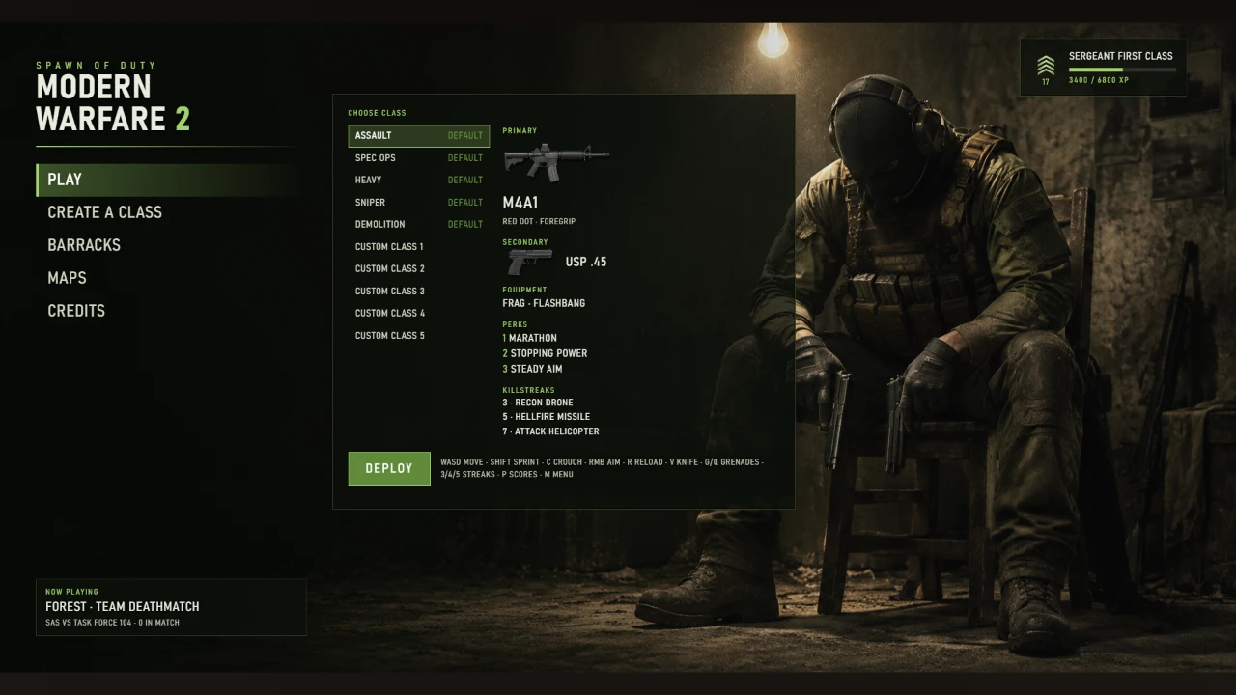Click the 3400 / 6800 XP text
The image size is (1236, 695).
pyautogui.click(x=1099, y=80)
